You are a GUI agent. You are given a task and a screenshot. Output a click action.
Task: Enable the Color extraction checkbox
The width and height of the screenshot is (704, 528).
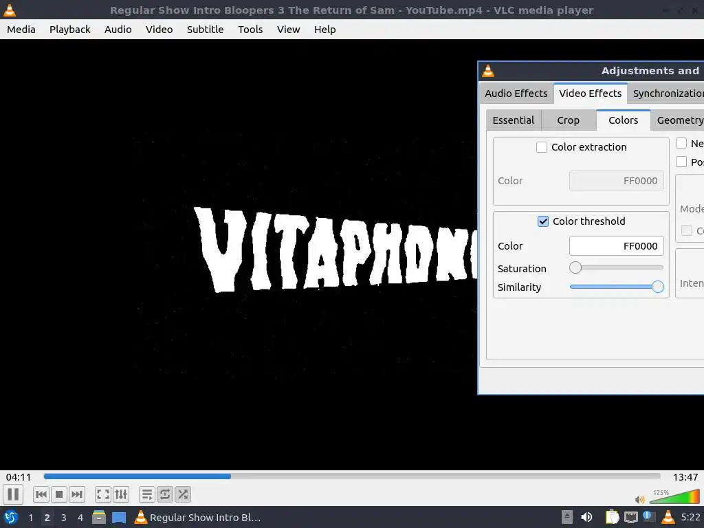(542, 147)
